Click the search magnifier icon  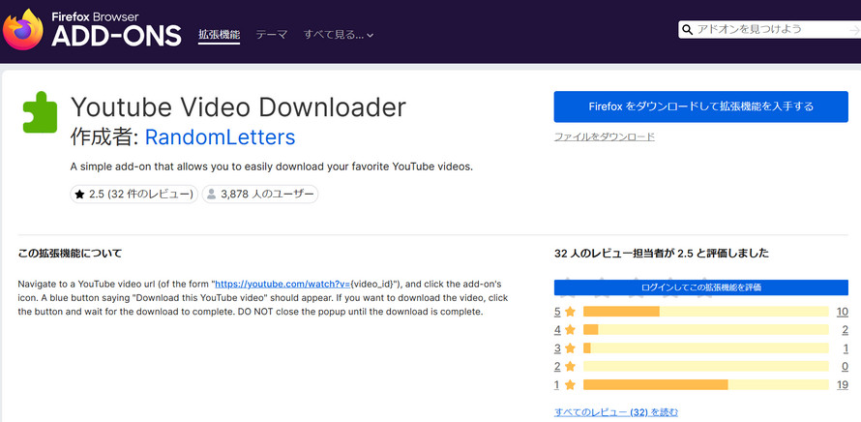coord(687,30)
